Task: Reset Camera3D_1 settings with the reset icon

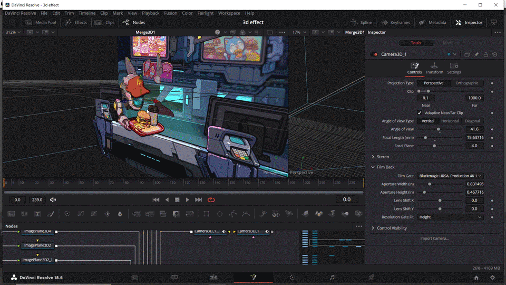Action: 494,54
